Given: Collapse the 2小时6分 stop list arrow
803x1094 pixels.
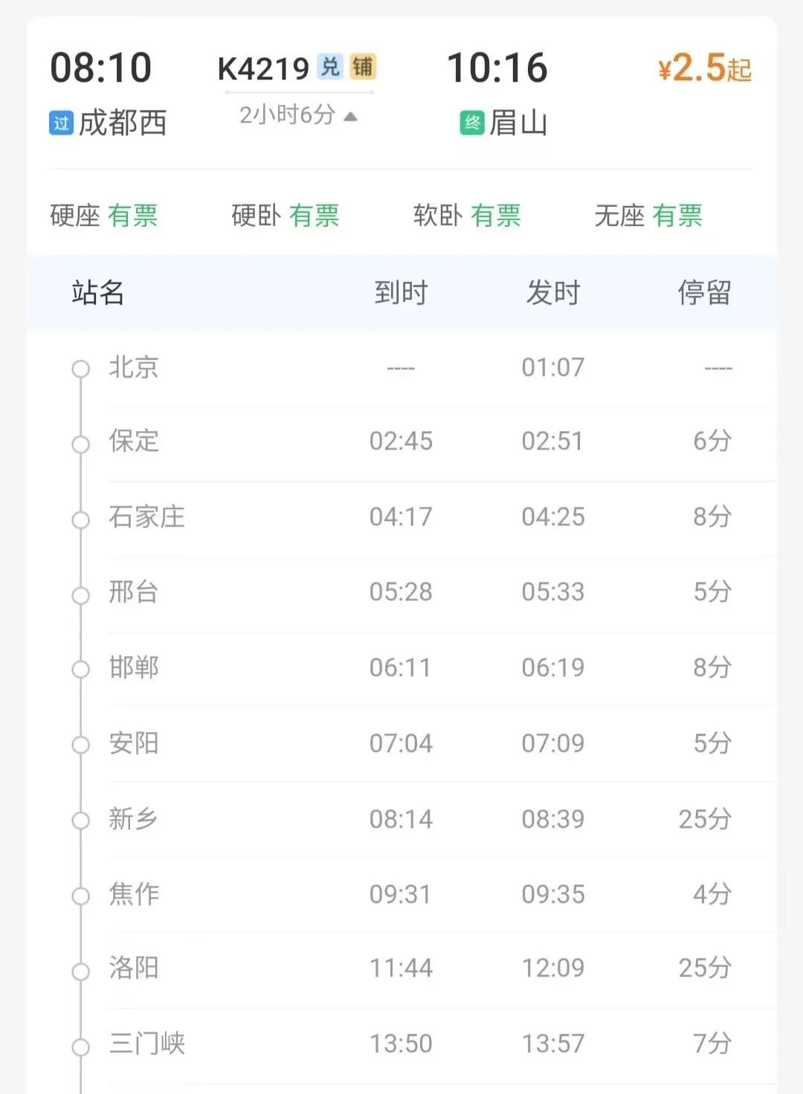Looking at the screenshot, I should pyautogui.click(x=351, y=117).
